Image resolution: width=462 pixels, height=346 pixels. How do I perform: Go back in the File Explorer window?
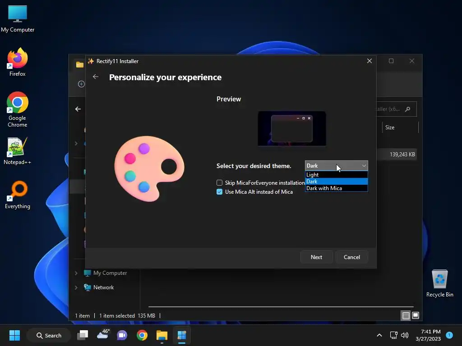click(78, 109)
